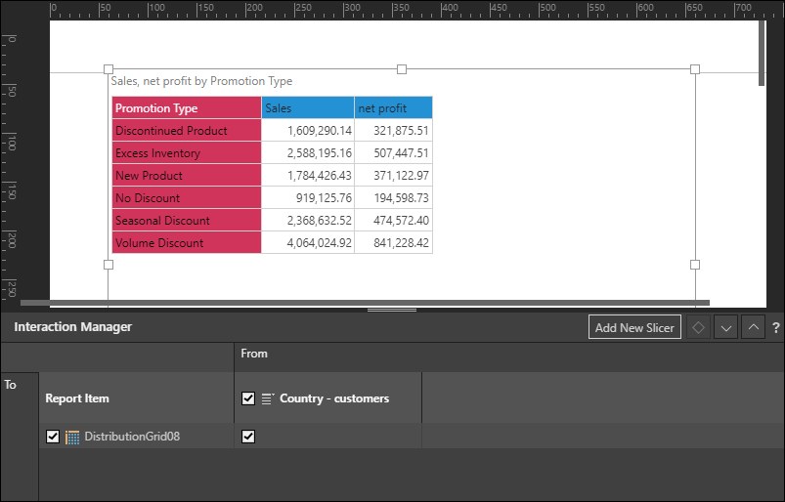Click the panel splitter grip above Interaction Manager

tap(392, 310)
